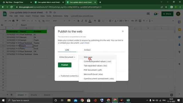Open a new browser tab
This screenshot has width=183, height=103.
click(x=100, y=2)
